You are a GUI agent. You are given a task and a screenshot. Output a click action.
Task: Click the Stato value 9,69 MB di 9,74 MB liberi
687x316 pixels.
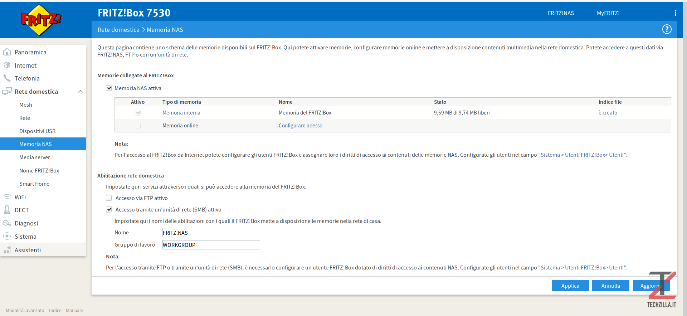[462, 112]
